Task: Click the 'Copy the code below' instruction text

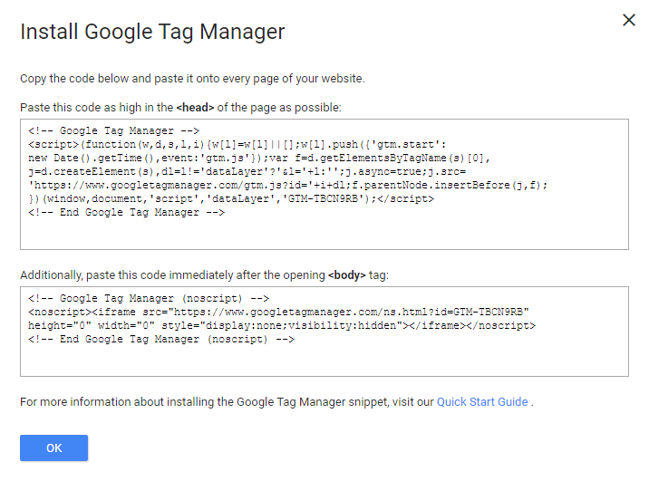Action: pyautogui.click(x=192, y=79)
